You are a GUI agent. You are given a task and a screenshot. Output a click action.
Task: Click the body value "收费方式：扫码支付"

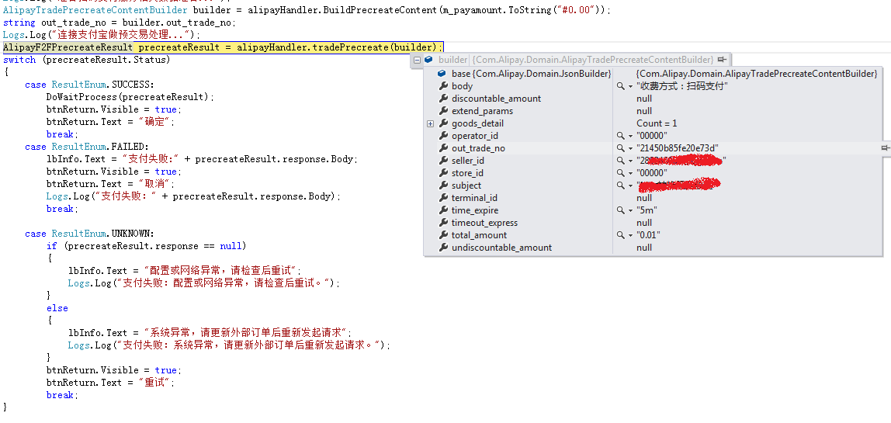(x=682, y=86)
